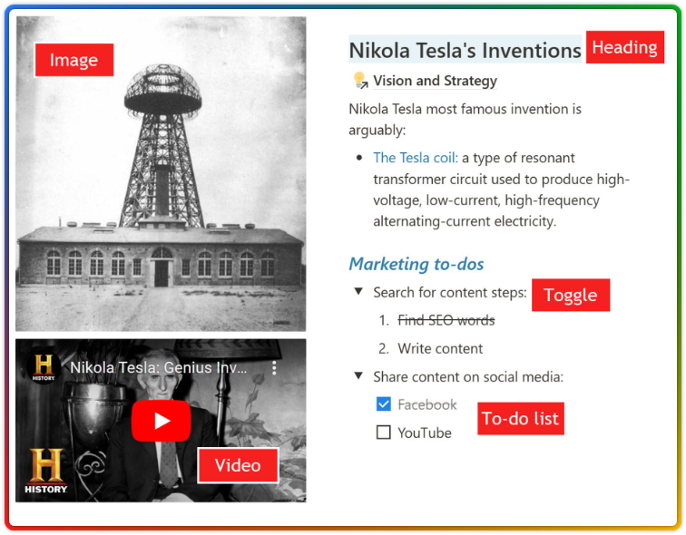Screen dimensions: 686x535
Task: Open the video's three-dot options menu
Action: click(x=274, y=367)
